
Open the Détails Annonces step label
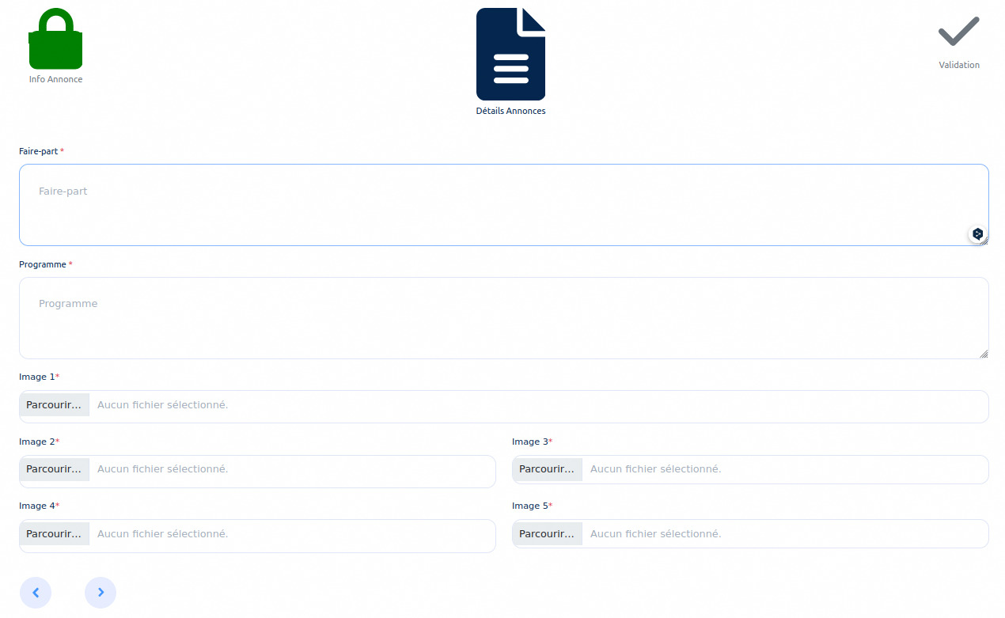coord(510,111)
